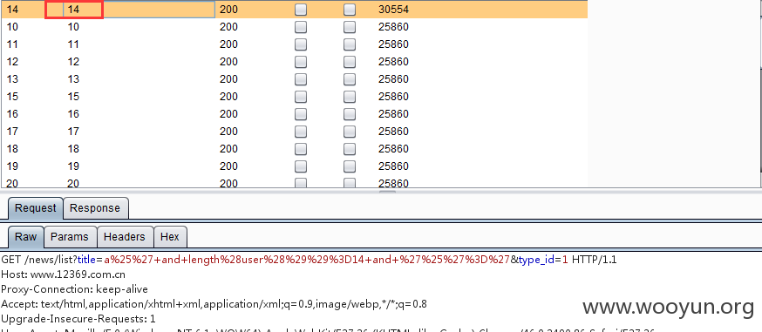
Task: Select the length value 30554
Action: coord(393,10)
